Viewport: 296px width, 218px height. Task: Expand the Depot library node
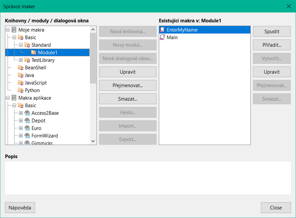[21, 121]
